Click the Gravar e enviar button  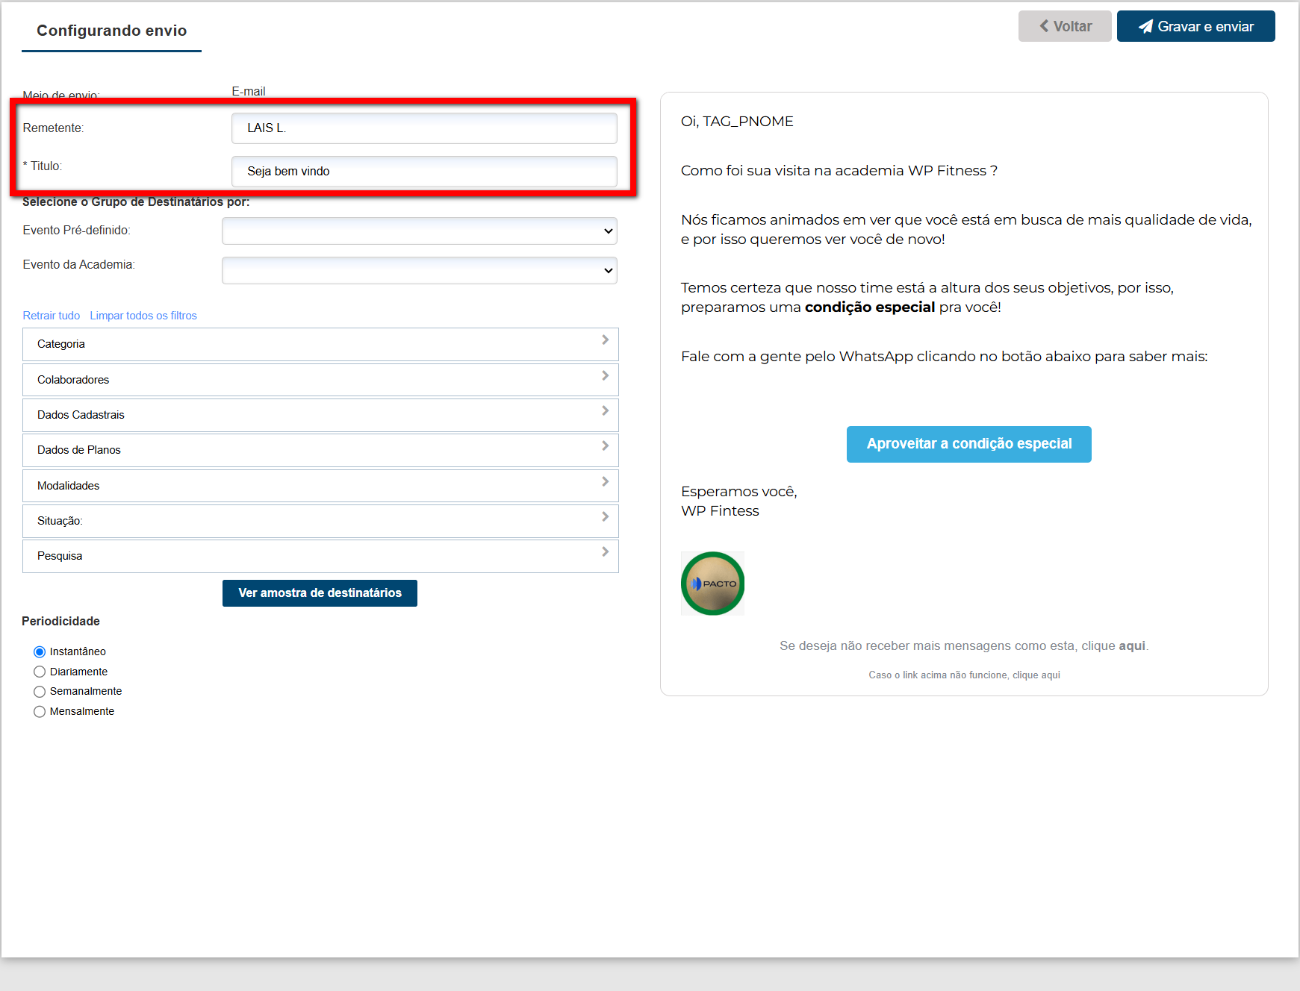pos(1195,26)
